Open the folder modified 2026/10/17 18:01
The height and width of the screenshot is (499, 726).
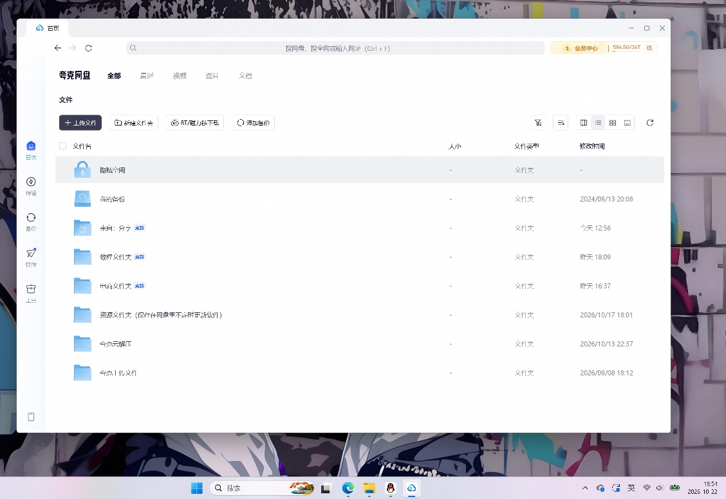pyautogui.click(x=360, y=315)
